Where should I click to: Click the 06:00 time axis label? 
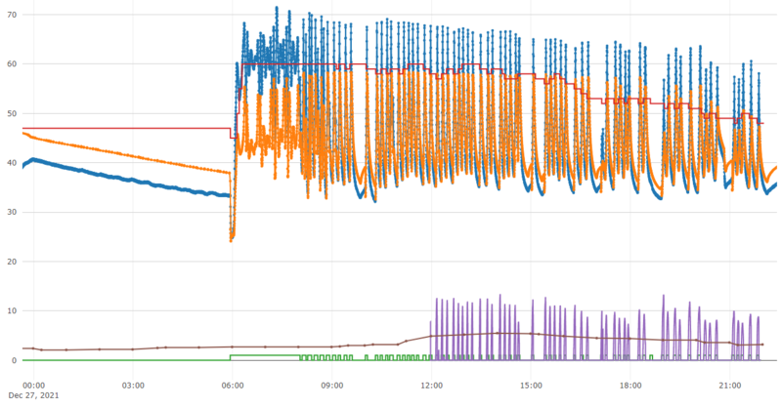point(233,386)
